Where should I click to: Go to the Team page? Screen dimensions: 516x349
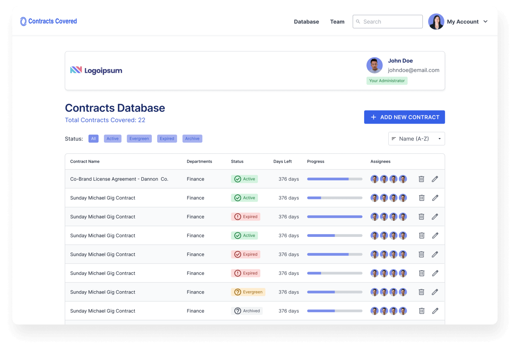tap(337, 22)
